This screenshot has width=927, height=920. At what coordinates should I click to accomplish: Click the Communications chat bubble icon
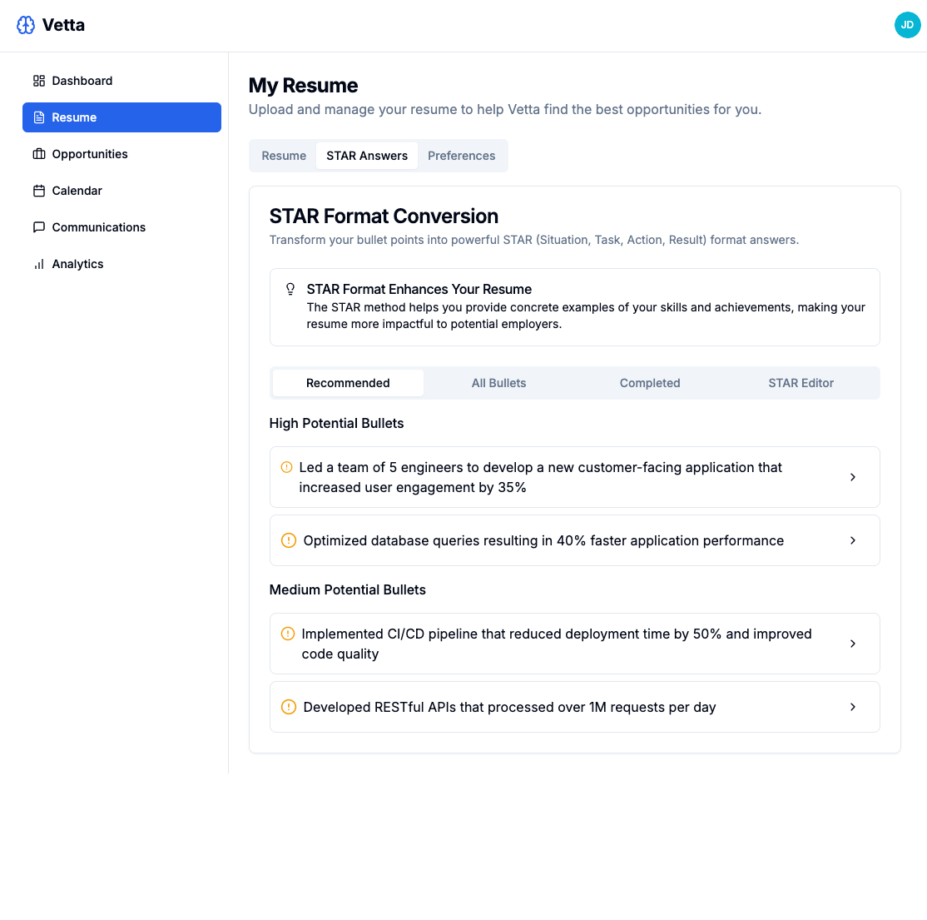tap(39, 227)
